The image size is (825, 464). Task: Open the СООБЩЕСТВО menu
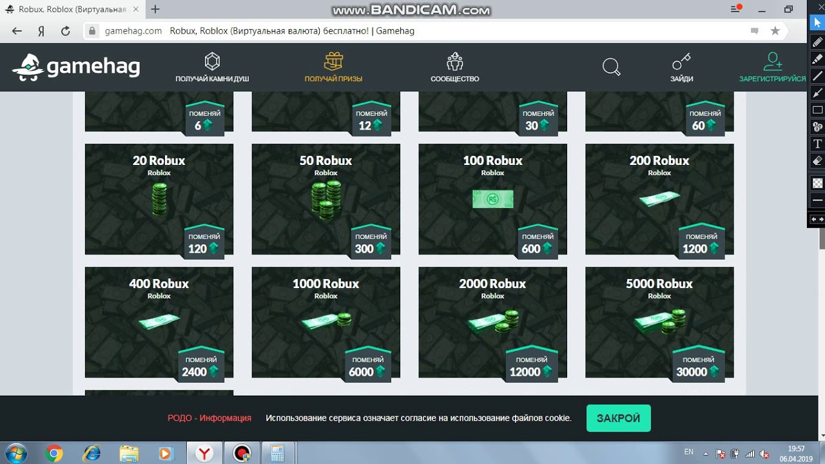[455, 79]
